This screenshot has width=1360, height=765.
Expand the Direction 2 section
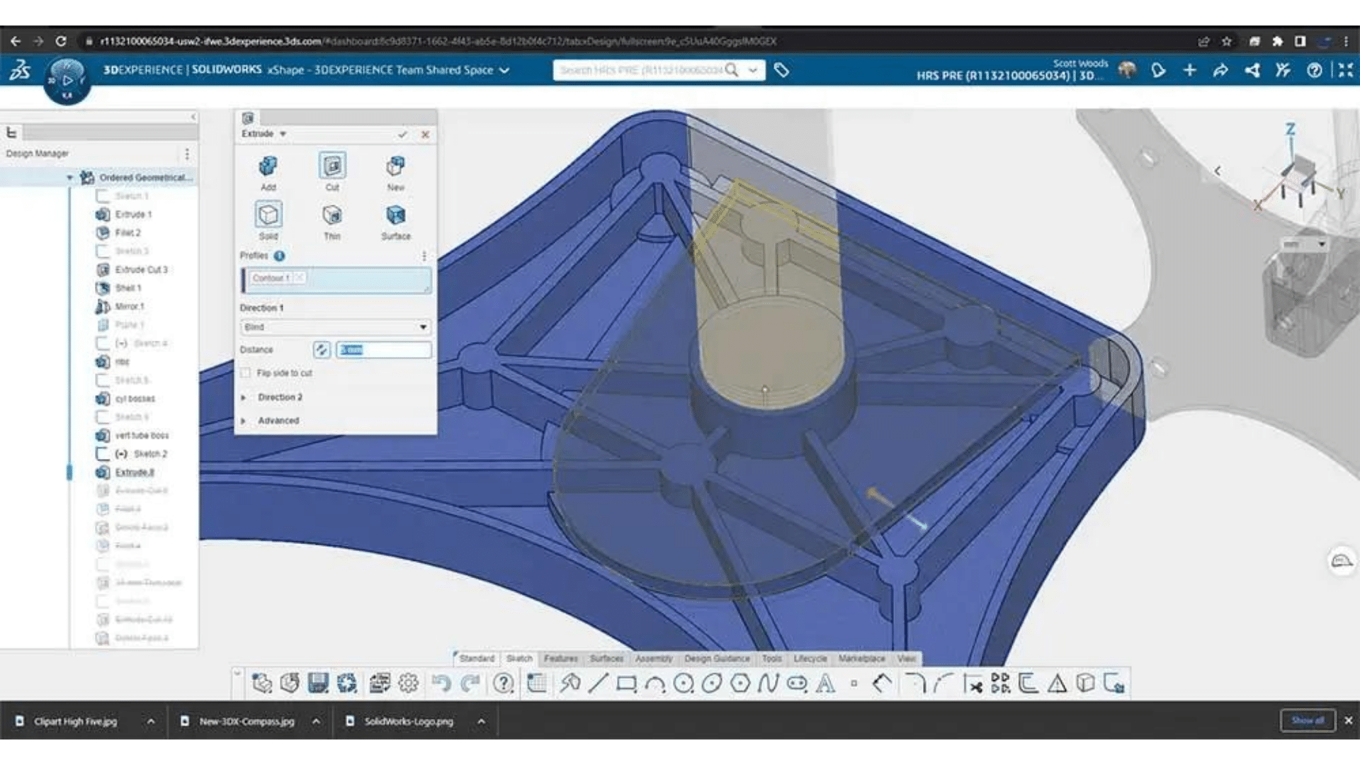(x=243, y=397)
